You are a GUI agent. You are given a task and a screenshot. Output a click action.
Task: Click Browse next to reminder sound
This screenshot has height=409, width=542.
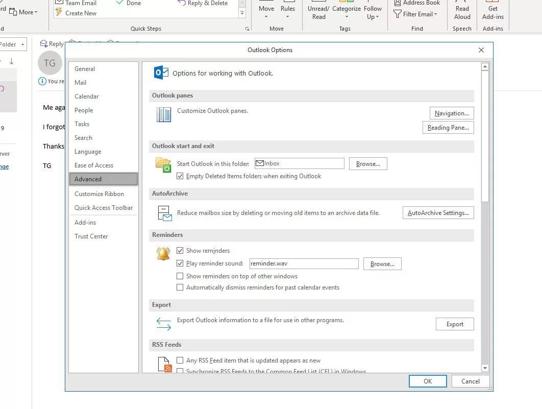coord(382,264)
